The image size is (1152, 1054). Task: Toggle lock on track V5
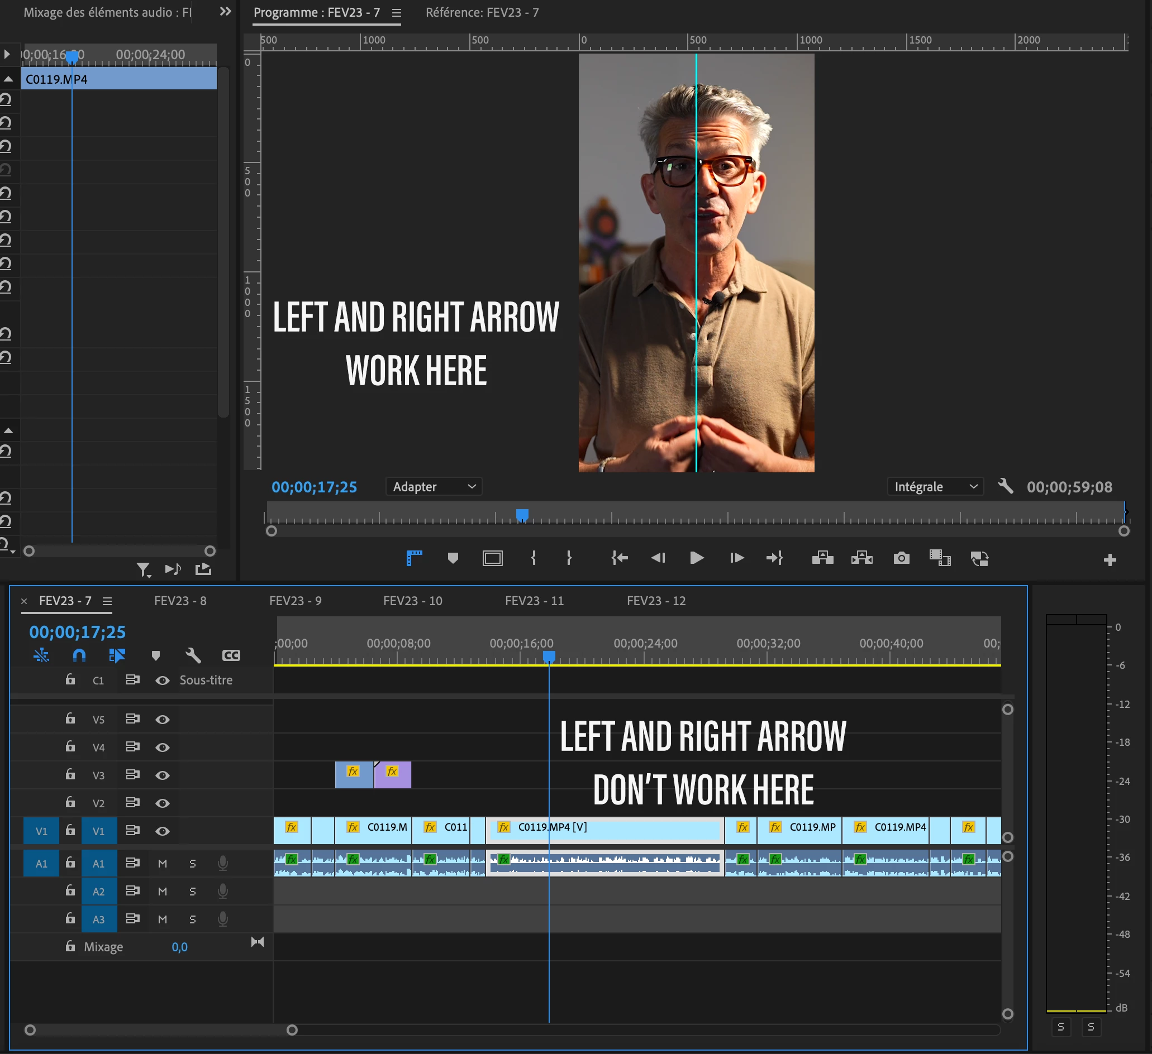(x=70, y=719)
